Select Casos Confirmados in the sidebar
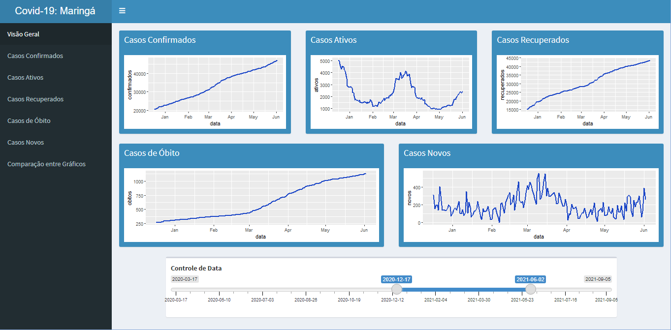Viewport: 671px width, 330px height. pos(35,56)
